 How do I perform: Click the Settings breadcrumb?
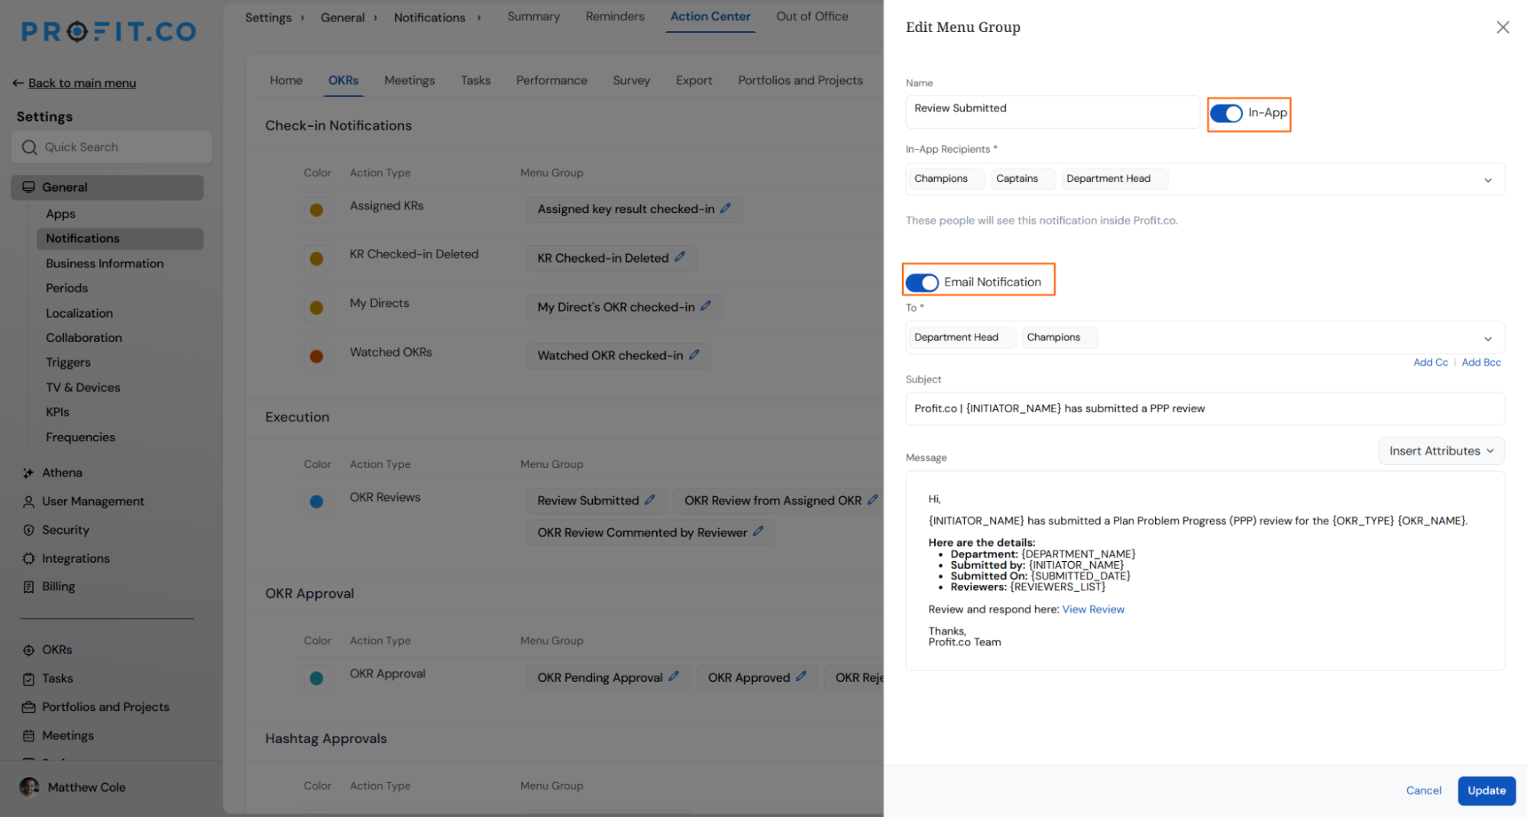coord(268,18)
